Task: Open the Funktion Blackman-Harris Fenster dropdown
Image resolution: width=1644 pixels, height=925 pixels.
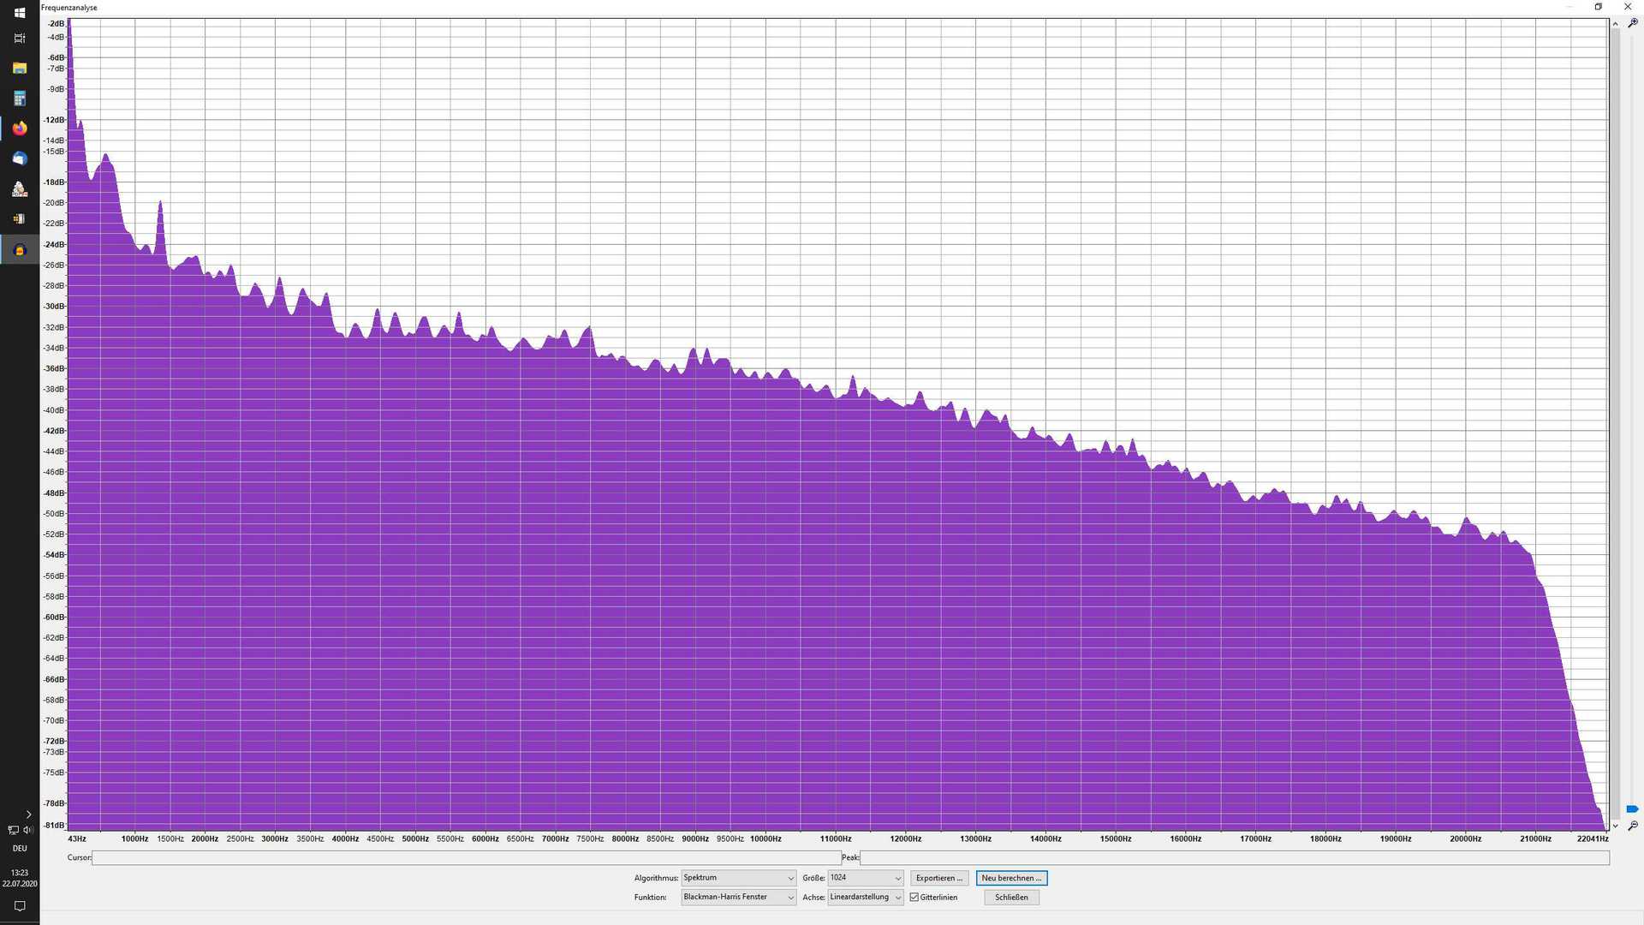Action: [738, 898]
